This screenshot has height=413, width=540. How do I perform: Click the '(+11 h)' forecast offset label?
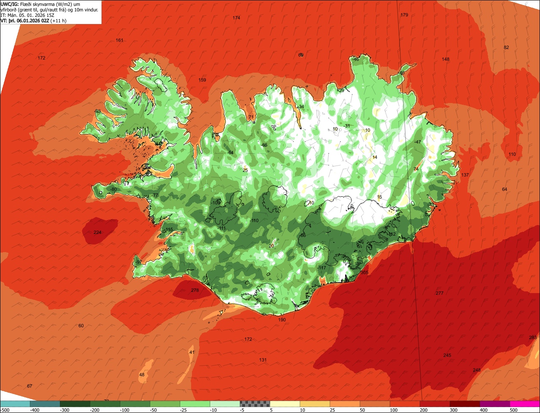(58, 21)
